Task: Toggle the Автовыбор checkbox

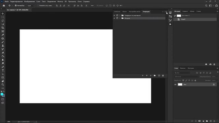Action: 16,5
